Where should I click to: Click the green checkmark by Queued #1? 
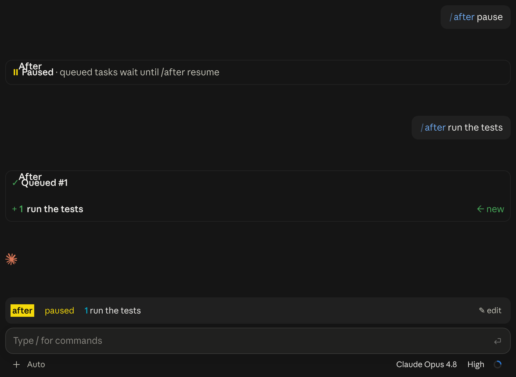(15, 183)
